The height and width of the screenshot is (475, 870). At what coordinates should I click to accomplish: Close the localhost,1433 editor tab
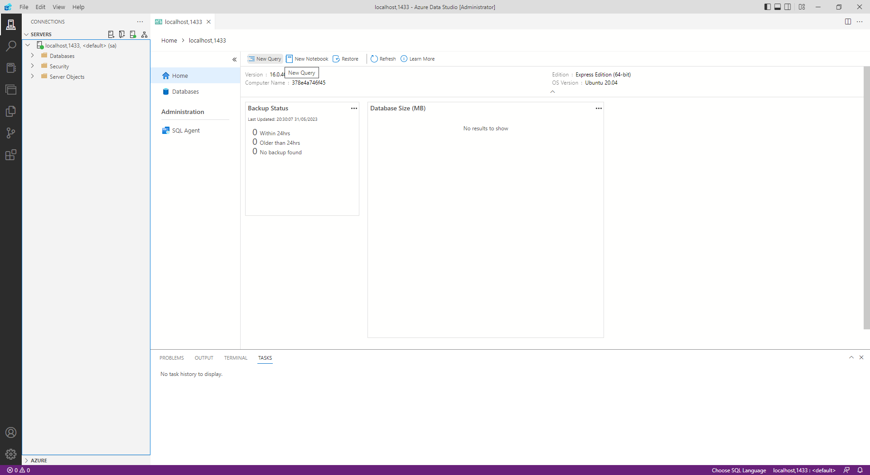[208, 22]
